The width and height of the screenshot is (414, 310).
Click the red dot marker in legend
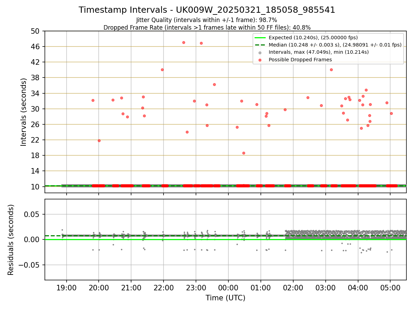(x=260, y=60)
